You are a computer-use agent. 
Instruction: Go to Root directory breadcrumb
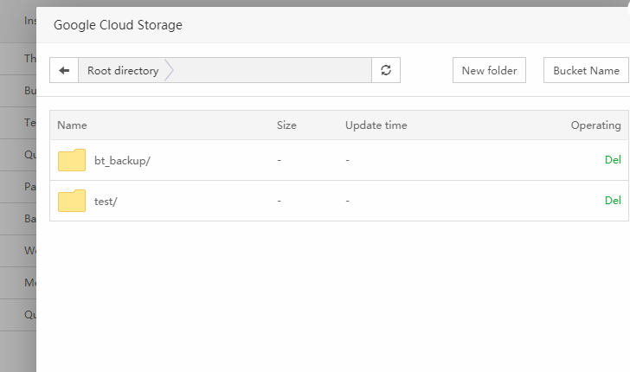pyautogui.click(x=123, y=71)
